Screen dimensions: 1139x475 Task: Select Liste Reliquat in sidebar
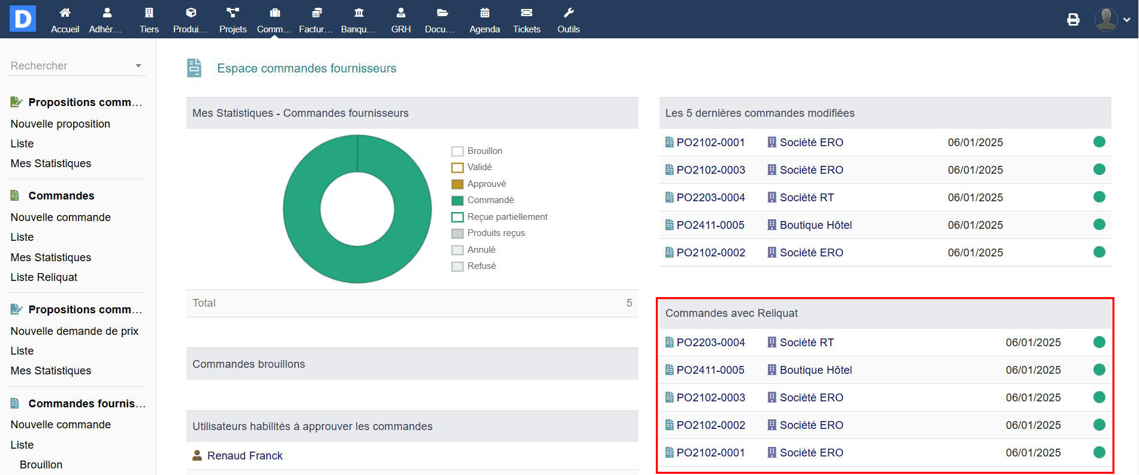[44, 277]
